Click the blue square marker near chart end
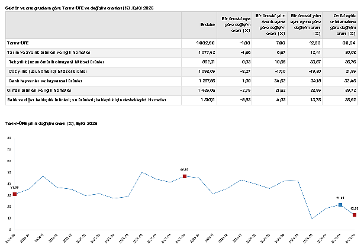Screen dimensions: 364x251 pos(340,205)
